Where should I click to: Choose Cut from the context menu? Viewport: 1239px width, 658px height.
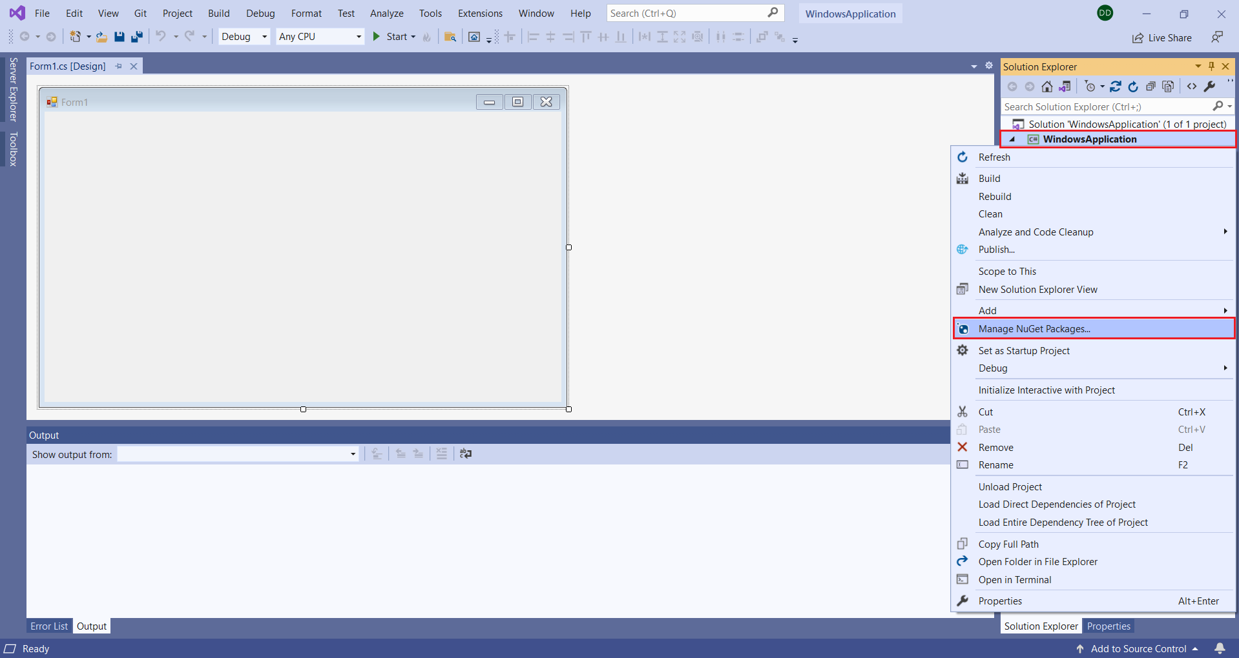pos(1093,412)
